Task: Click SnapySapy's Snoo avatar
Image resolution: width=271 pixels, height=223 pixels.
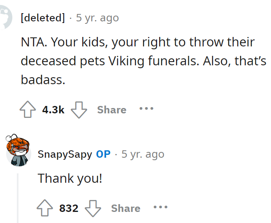Action: 18,150
